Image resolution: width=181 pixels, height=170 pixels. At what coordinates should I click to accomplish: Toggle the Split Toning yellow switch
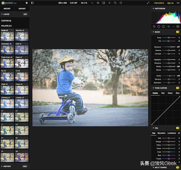(178, 167)
